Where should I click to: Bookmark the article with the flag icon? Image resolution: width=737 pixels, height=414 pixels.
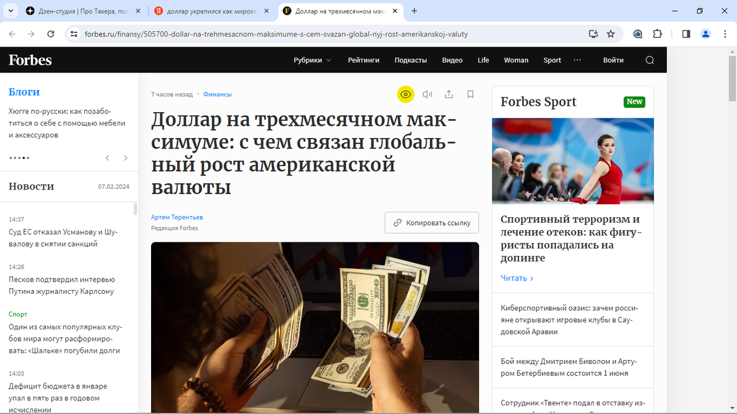coord(470,94)
